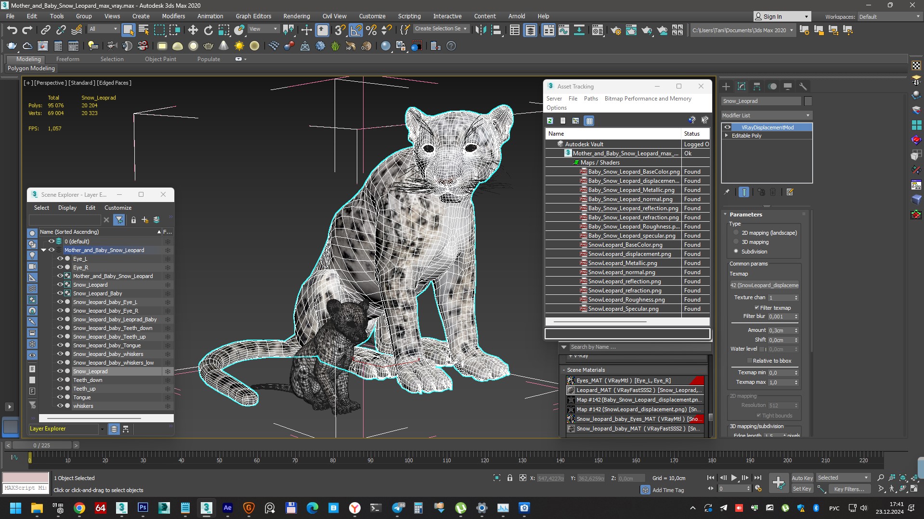
Task: Toggle visibility of Tongue object
Action: coord(60,397)
